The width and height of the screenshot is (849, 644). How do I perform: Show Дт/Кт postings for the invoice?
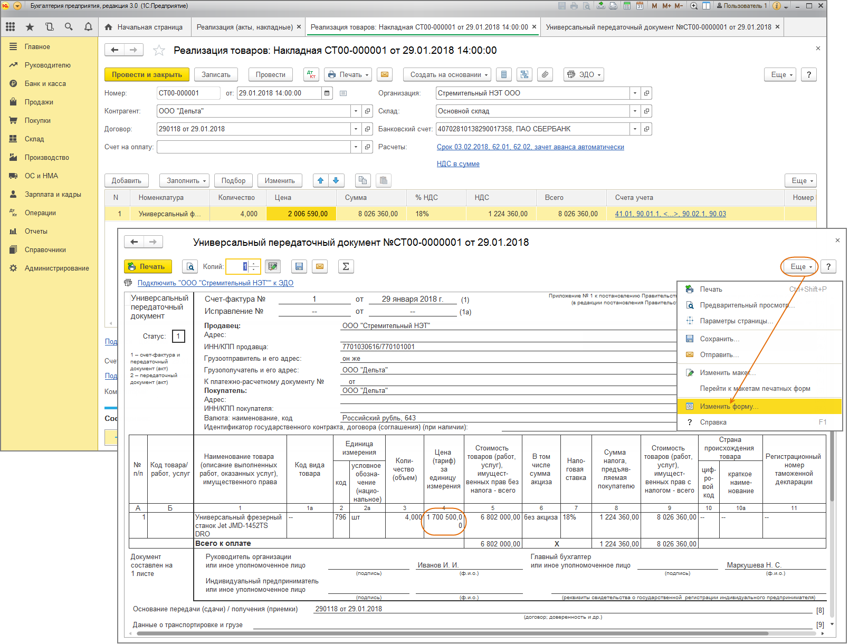[311, 75]
